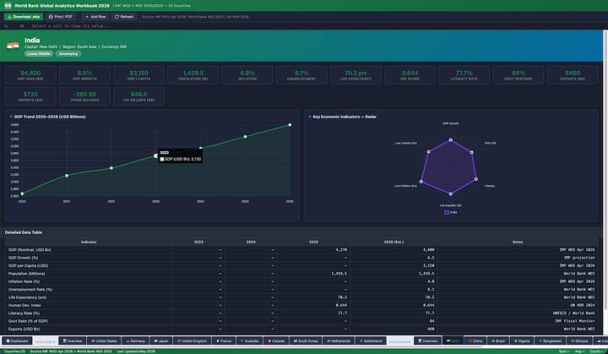Open the Ethiopia sheet tab
608x354 pixels.
point(579,340)
